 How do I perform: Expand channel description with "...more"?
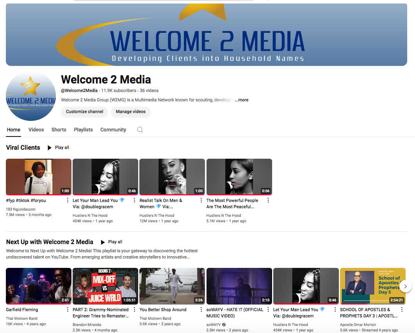[x=241, y=100]
